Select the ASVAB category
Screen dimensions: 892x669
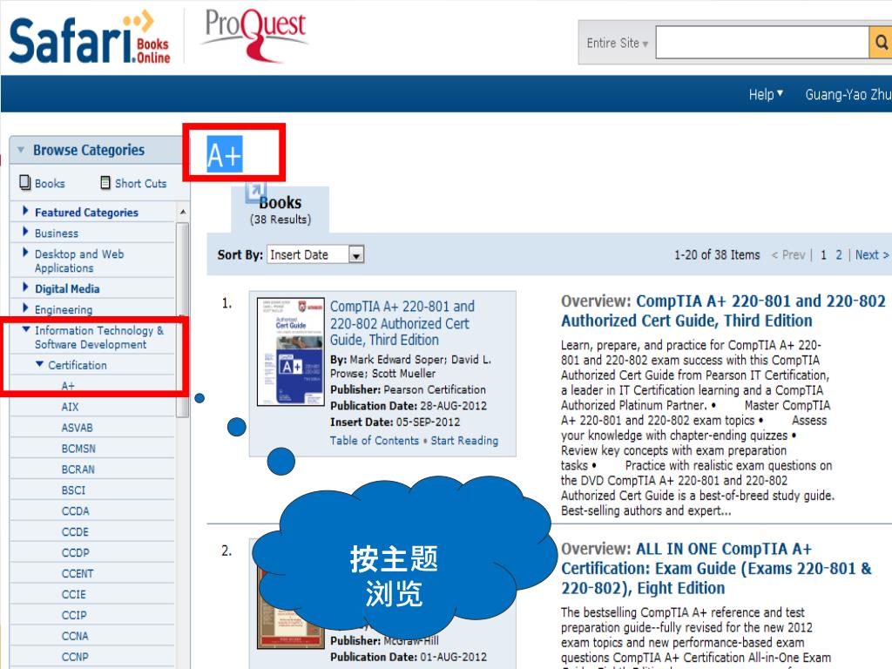coord(77,428)
